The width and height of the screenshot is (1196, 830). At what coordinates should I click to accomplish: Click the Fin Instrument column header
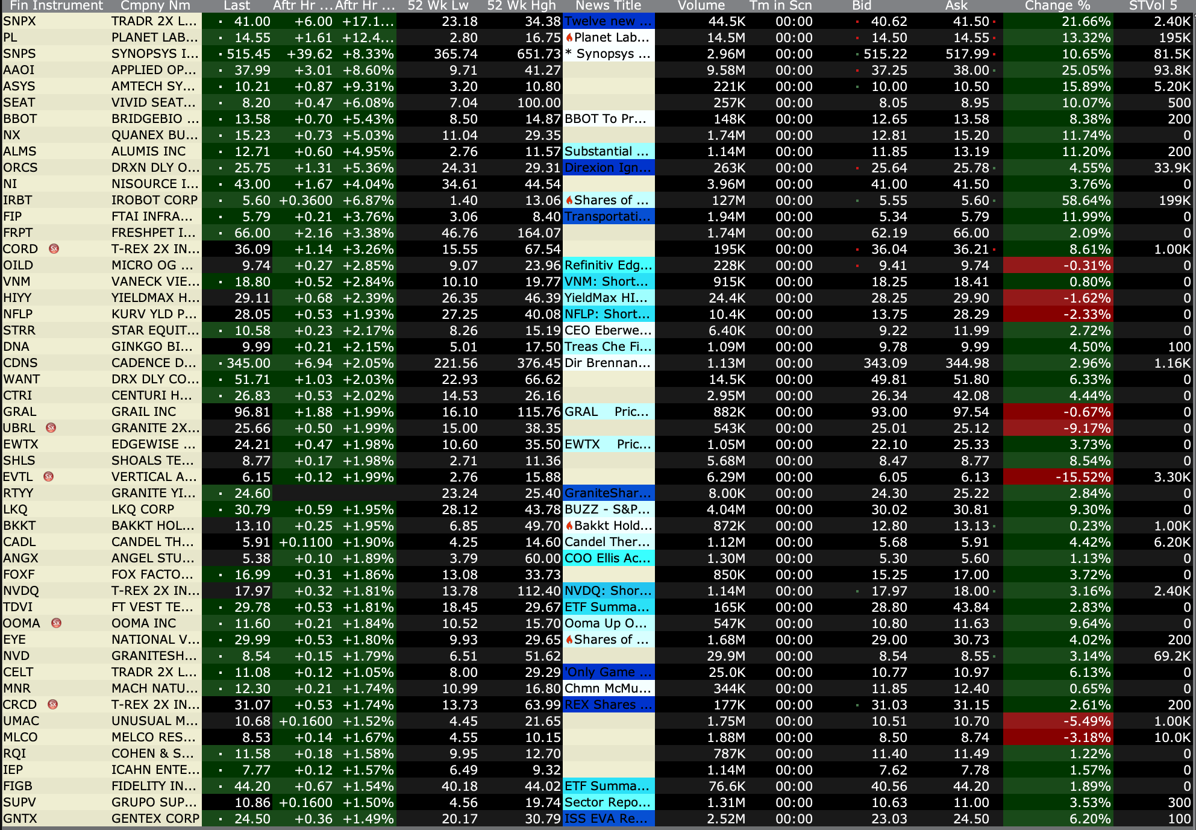56,5
